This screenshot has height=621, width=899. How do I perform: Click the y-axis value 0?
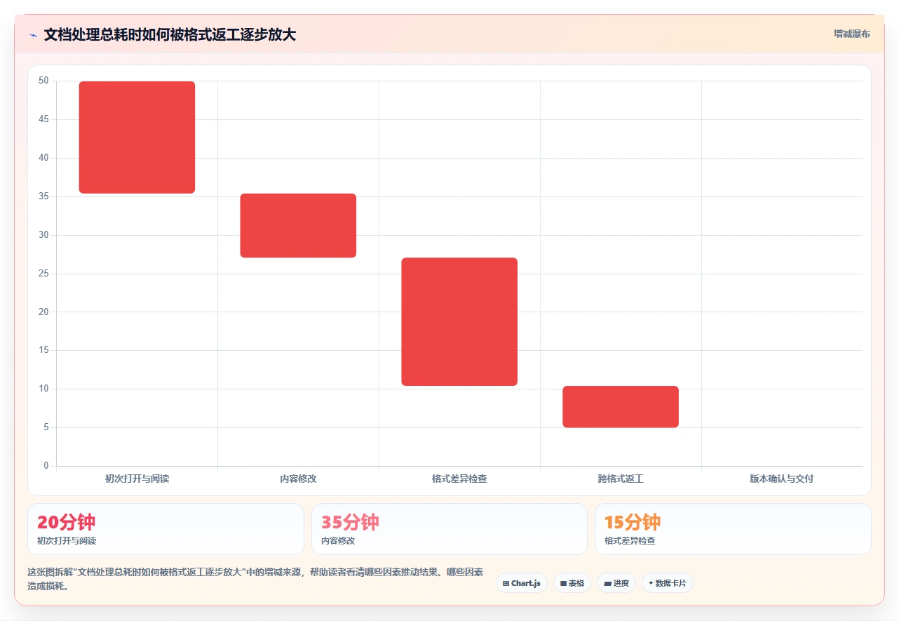tap(46, 465)
